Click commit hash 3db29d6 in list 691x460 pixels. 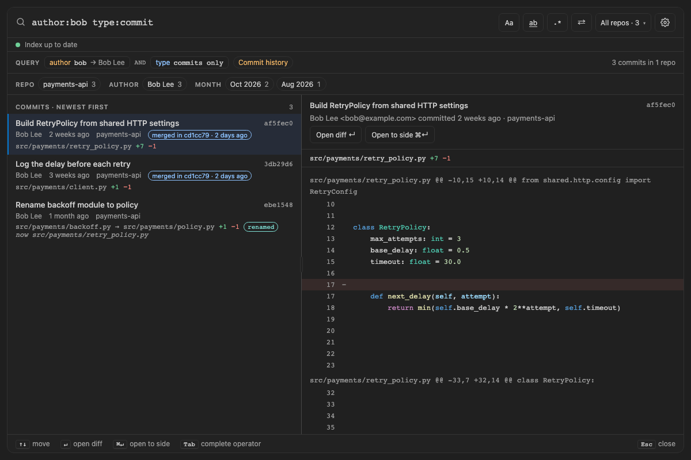(x=278, y=164)
